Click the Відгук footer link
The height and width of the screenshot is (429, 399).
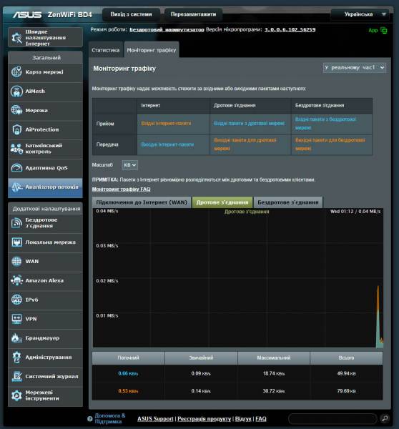point(243,419)
